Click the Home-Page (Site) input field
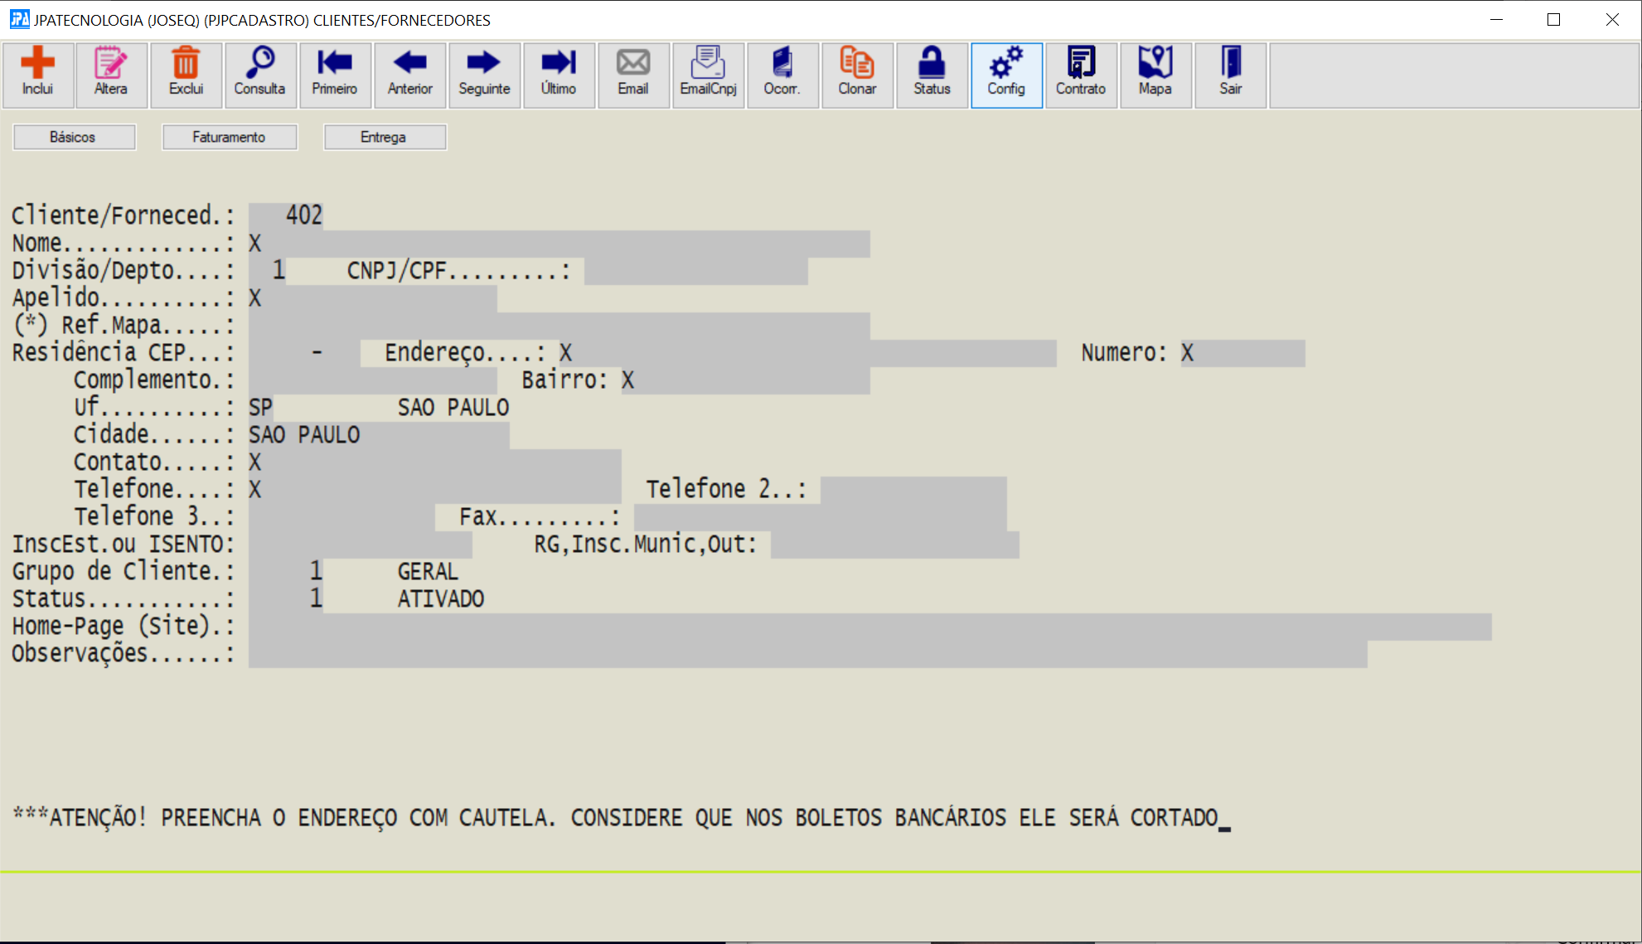The height and width of the screenshot is (944, 1642). pyautogui.click(x=869, y=627)
